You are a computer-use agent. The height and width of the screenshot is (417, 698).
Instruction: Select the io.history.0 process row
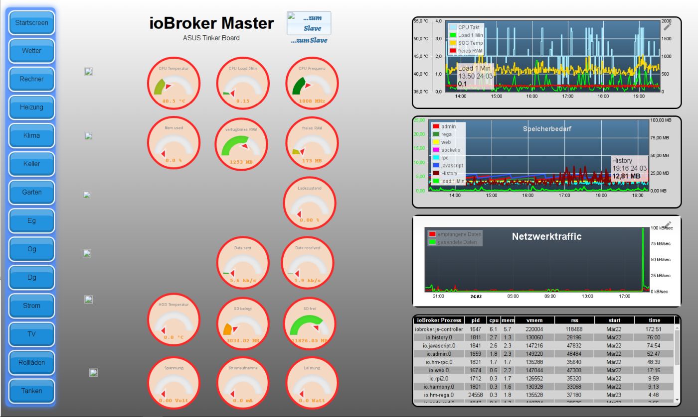click(x=544, y=337)
